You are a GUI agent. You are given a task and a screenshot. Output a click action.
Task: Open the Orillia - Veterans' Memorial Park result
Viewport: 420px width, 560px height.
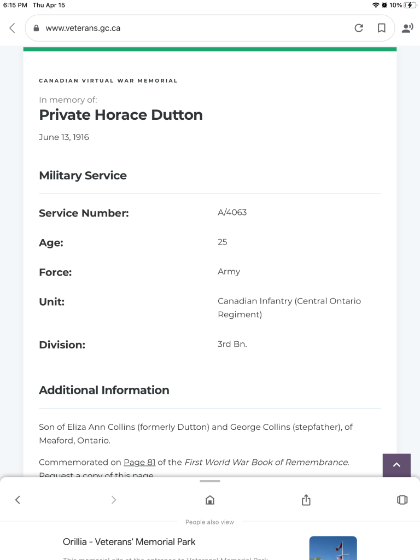(x=129, y=542)
